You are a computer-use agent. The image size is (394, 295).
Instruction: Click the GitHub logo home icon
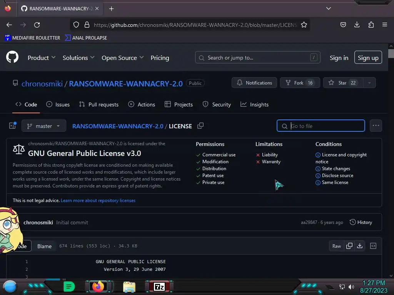(12, 57)
